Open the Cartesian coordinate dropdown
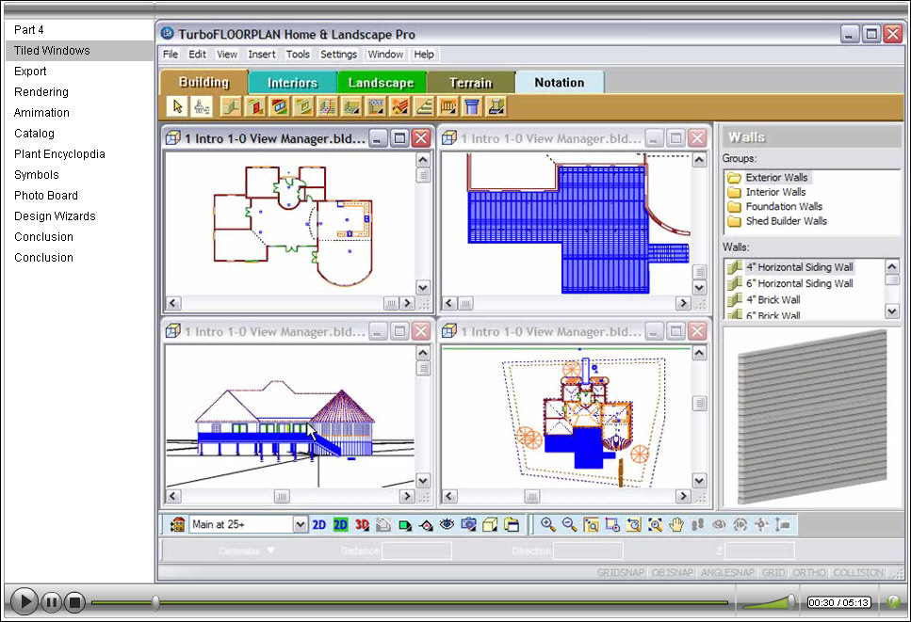The height and width of the screenshot is (622, 911). (246, 550)
